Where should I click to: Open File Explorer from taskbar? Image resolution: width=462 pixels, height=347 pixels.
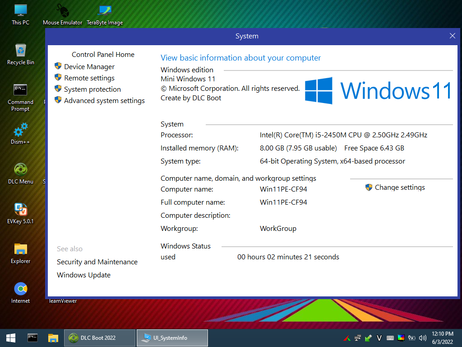[x=53, y=338]
